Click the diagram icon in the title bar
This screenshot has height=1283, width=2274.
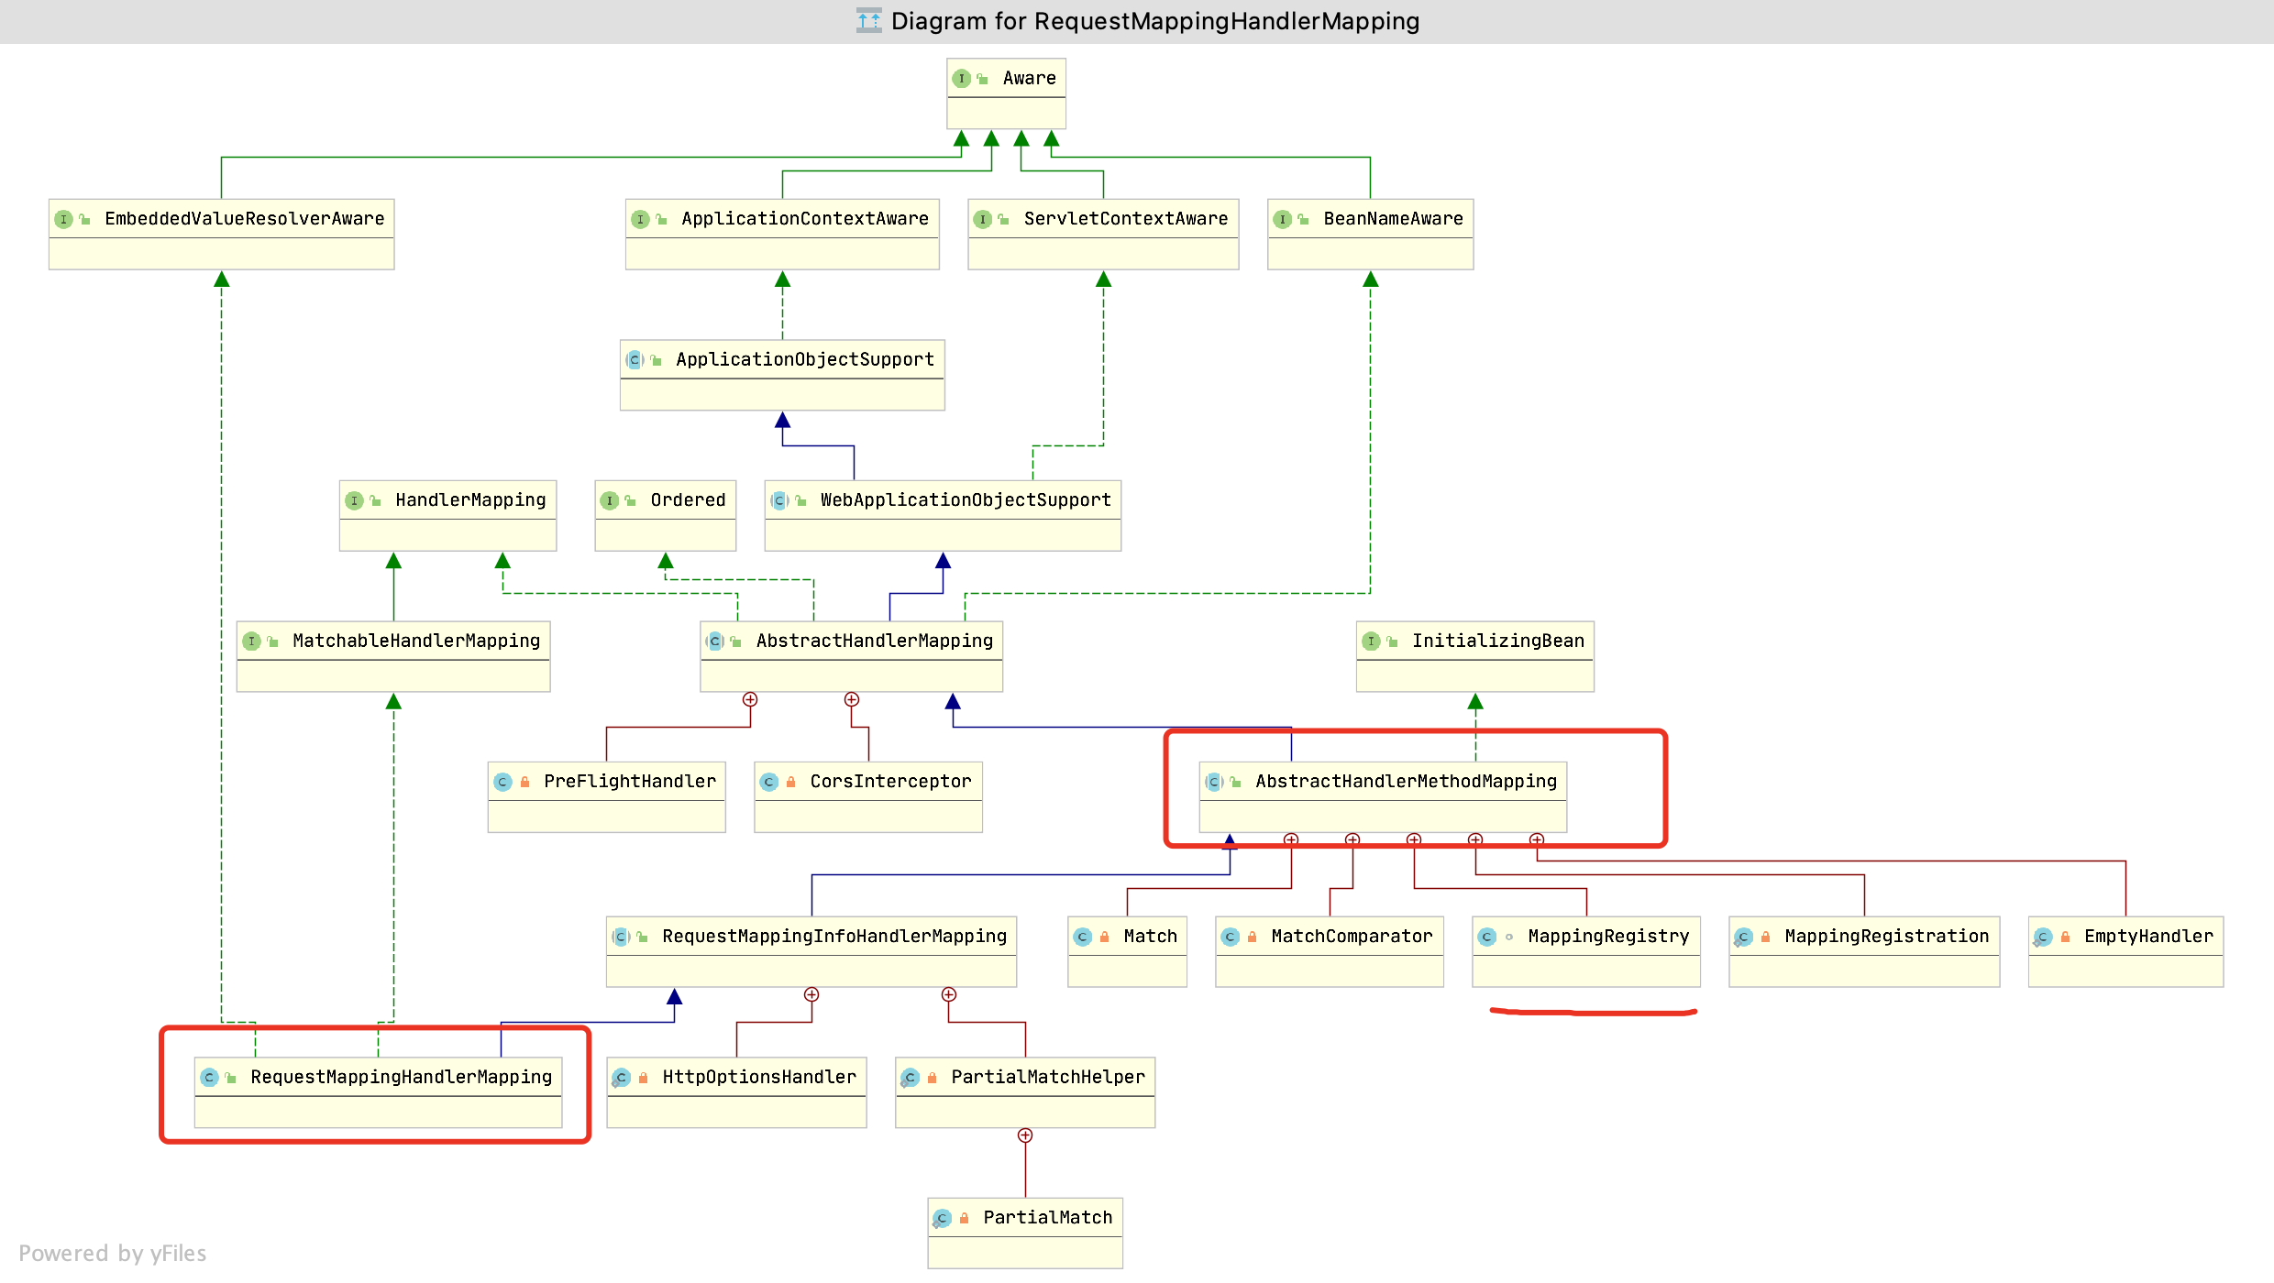tap(868, 21)
